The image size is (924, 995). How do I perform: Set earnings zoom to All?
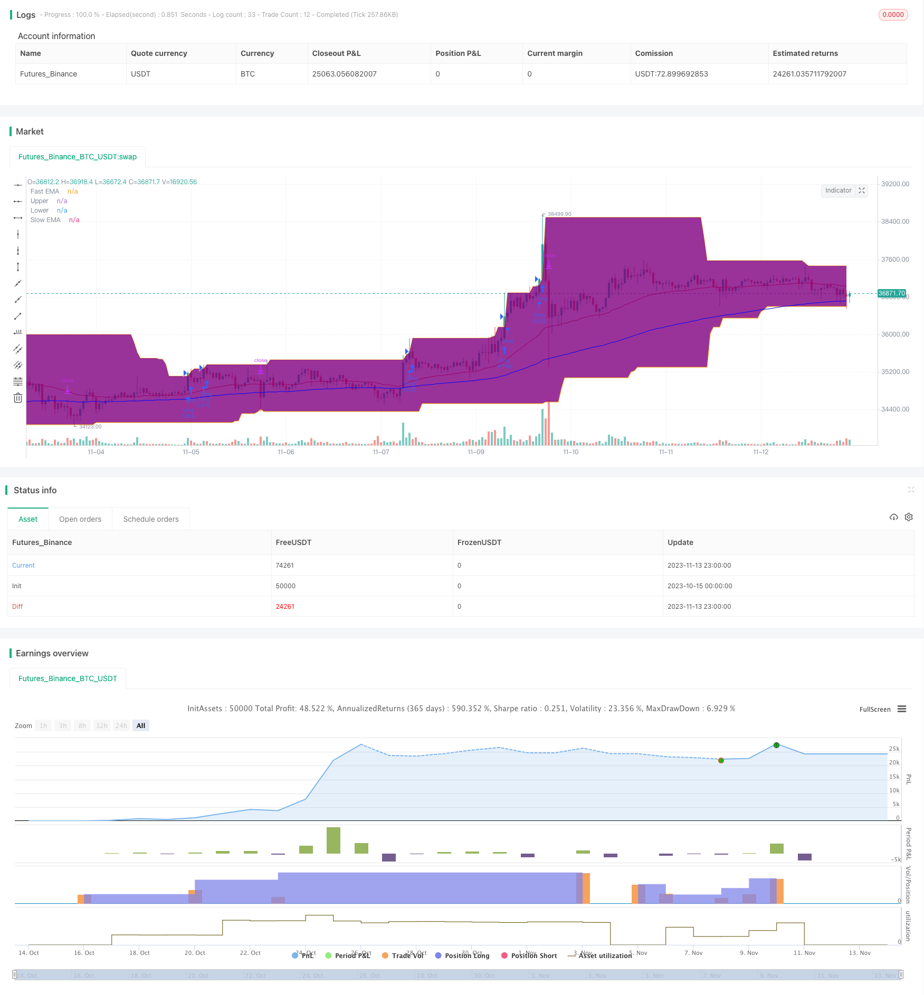click(x=141, y=726)
